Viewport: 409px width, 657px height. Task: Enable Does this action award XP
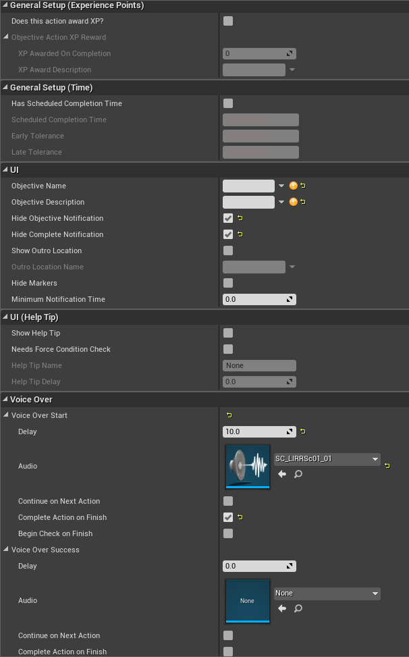[227, 21]
